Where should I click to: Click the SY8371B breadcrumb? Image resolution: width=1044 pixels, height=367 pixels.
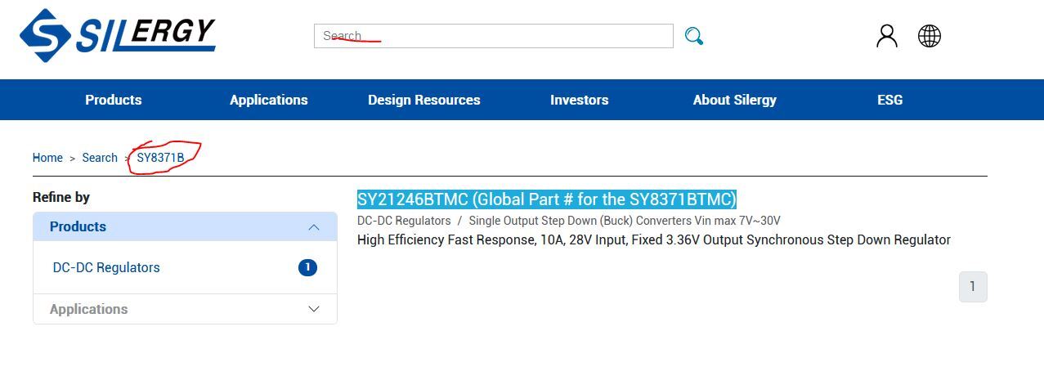160,158
